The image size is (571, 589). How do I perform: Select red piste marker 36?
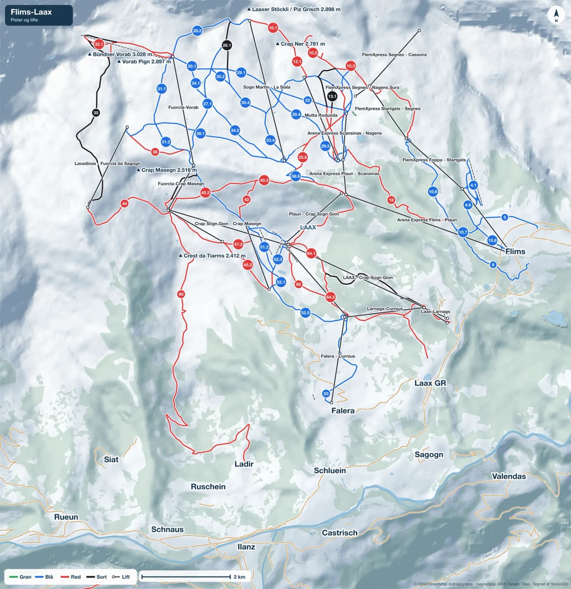point(155,152)
